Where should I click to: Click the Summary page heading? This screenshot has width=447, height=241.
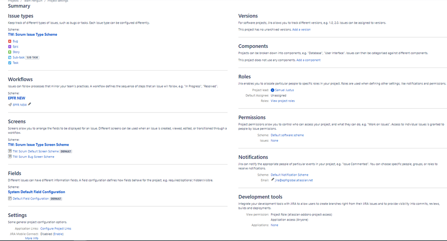pos(19,6)
